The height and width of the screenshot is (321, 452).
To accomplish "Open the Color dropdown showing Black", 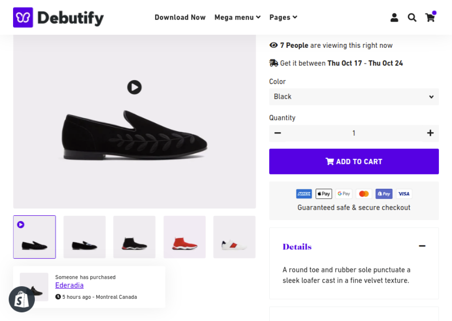I will (354, 97).
